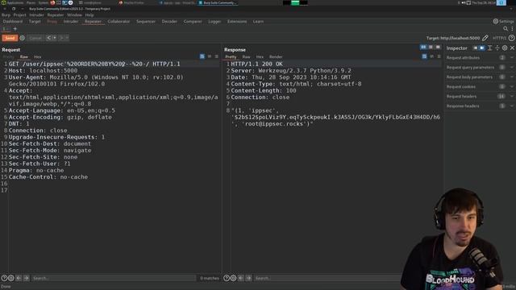Go to next request in history

(x=61, y=38)
